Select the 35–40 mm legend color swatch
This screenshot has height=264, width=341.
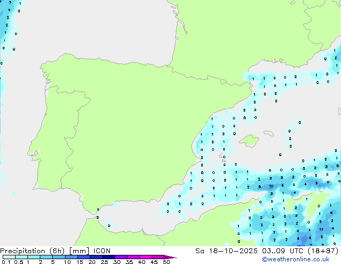[133, 257]
